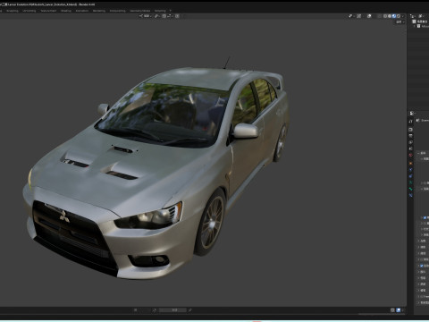Screen dimensions: 429x322
Task: Open the orange Object properties tab
Action: click(x=410, y=164)
